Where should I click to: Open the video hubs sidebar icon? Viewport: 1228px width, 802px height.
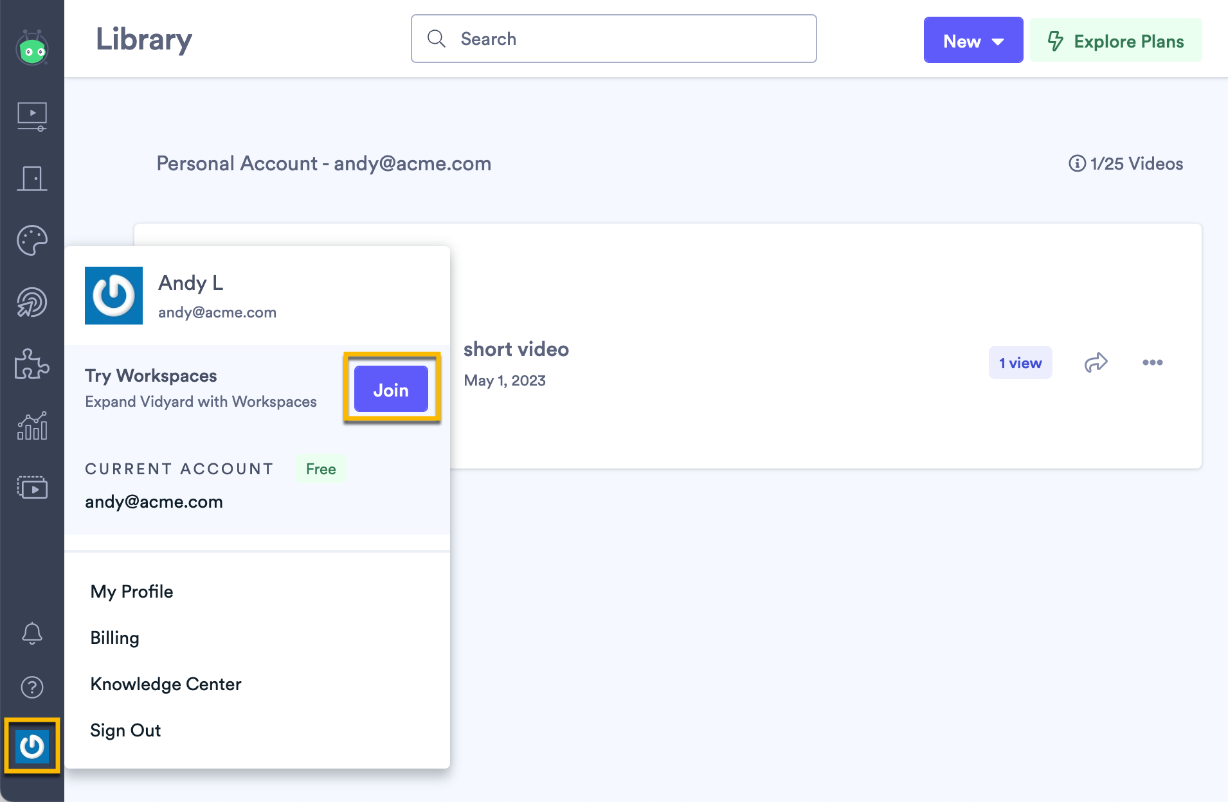click(32, 488)
